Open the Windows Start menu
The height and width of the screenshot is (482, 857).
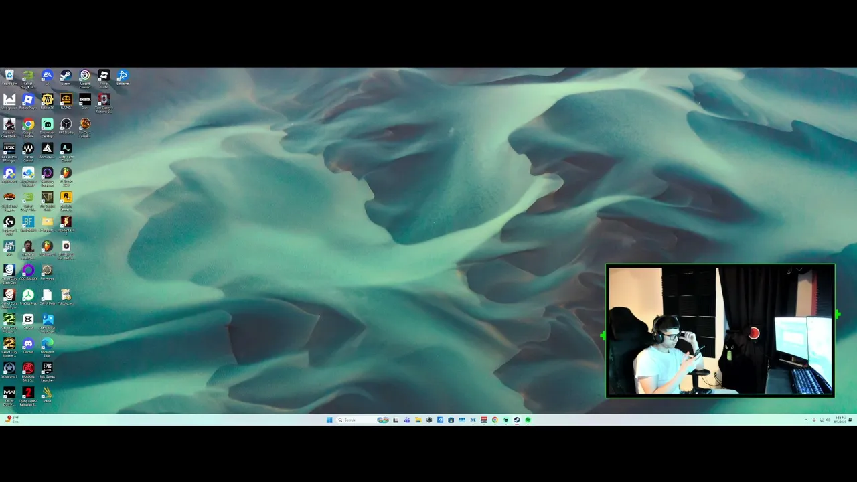click(329, 420)
